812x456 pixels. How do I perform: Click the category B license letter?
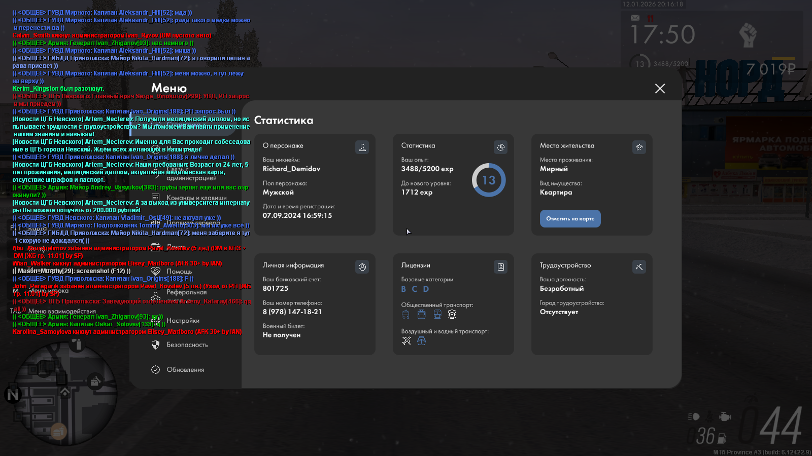[x=403, y=289]
